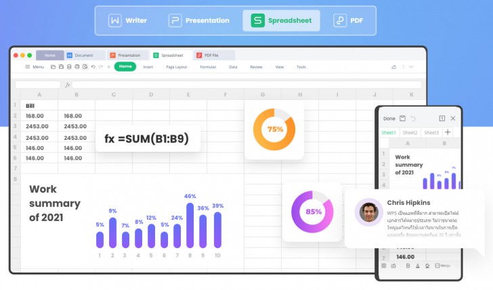
Task: Select the green Home ribbon tab
Action: tap(125, 66)
